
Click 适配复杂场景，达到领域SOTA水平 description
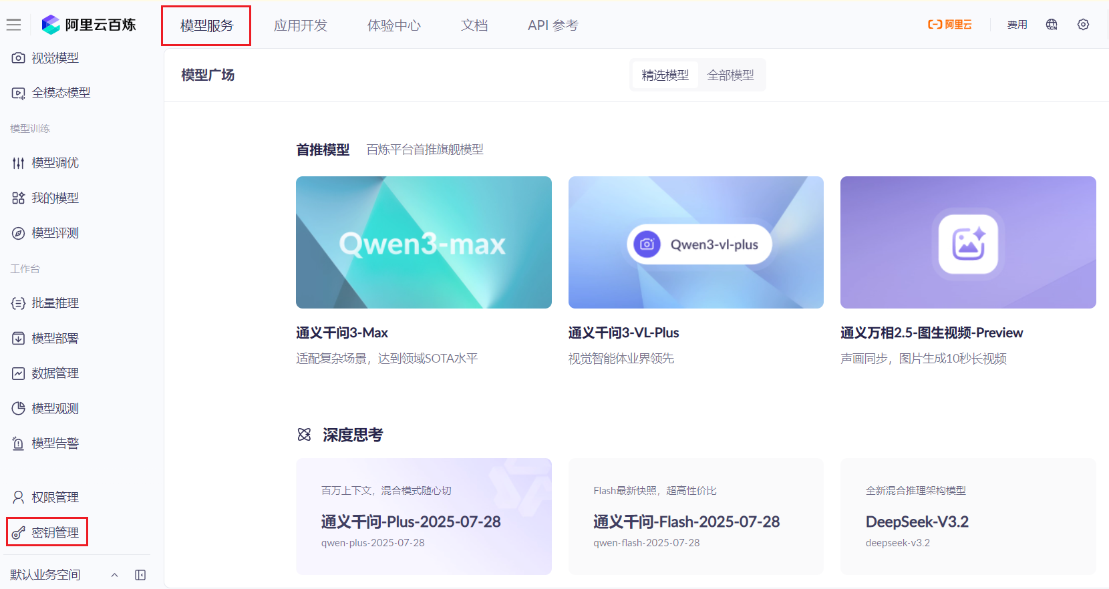[387, 359]
